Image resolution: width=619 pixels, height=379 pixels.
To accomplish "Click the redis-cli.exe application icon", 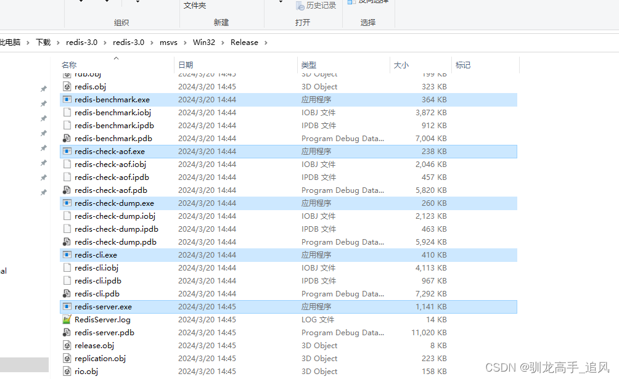I will pyautogui.click(x=67, y=255).
